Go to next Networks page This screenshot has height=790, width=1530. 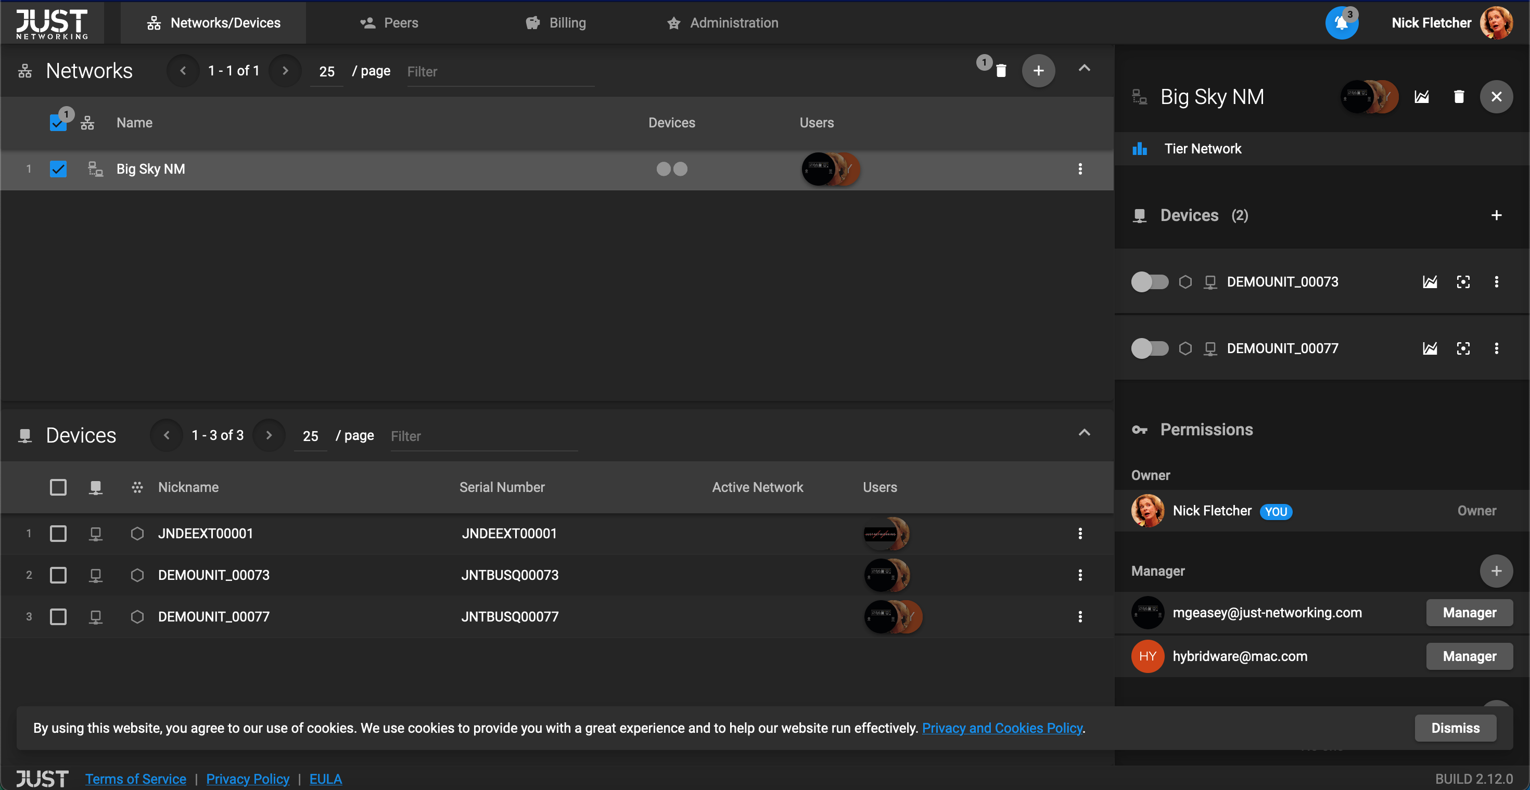(x=285, y=71)
